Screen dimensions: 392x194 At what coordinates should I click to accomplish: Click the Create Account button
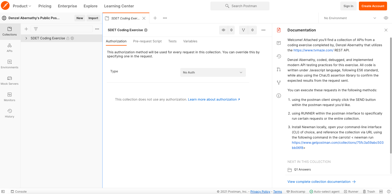click(x=373, y=6)
